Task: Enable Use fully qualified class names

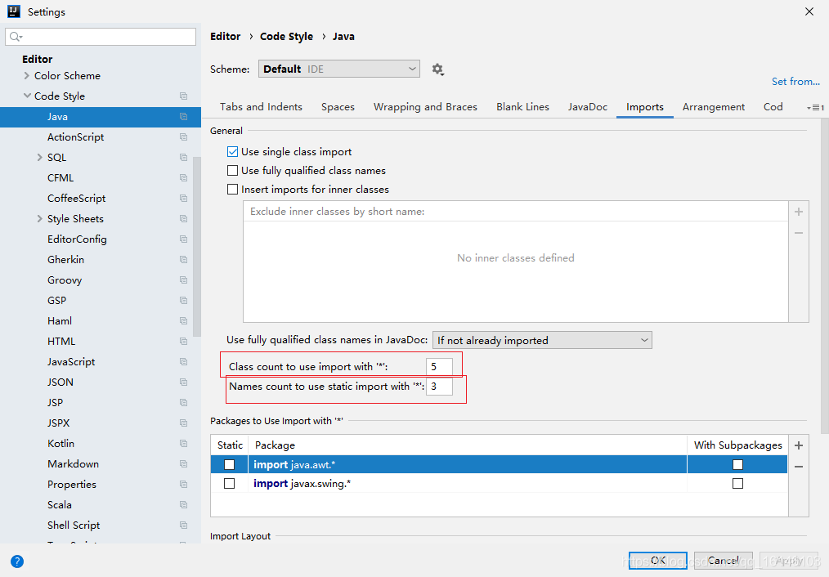Action: click(233, 171)
